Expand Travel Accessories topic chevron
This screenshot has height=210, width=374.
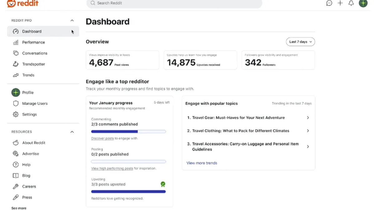(x=308, y=147)
